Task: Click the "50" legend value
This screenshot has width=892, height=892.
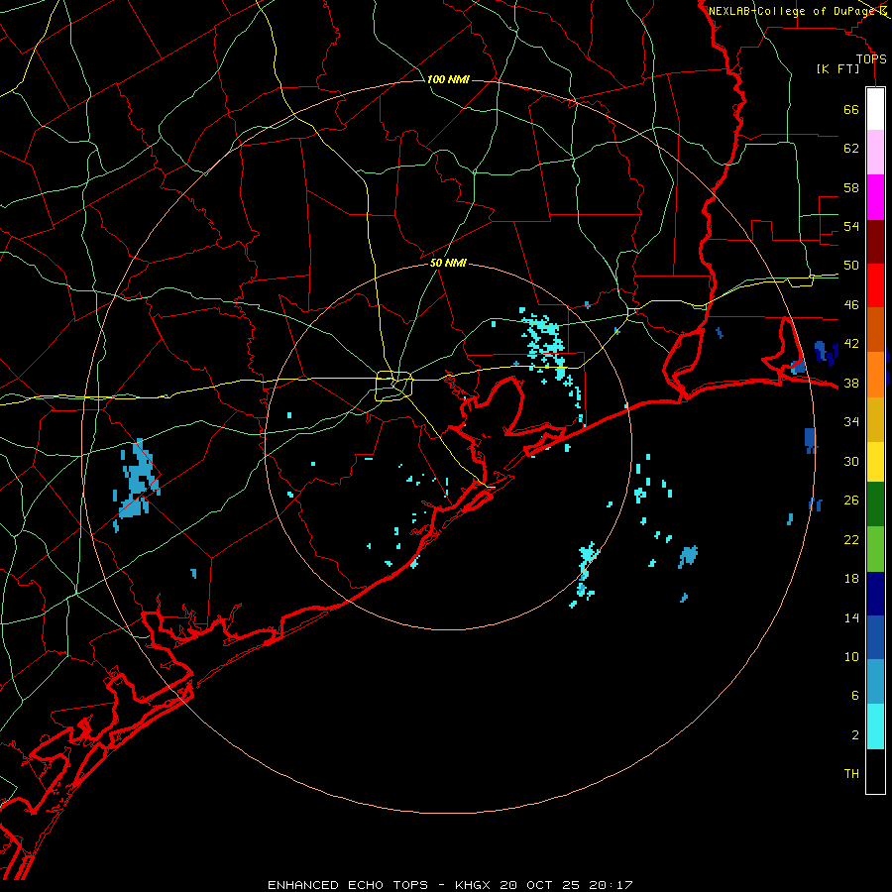Action: pyautogui.click(x=851, y=266)
